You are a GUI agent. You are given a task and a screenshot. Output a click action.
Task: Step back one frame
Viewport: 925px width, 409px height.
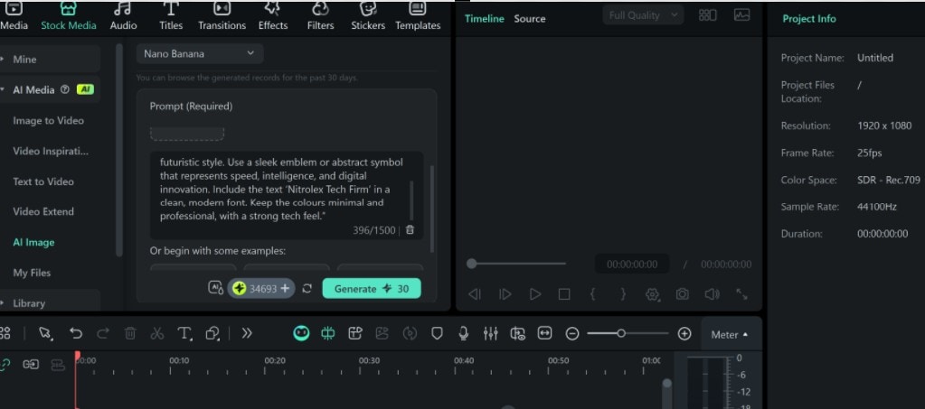(x=475, y=294)
